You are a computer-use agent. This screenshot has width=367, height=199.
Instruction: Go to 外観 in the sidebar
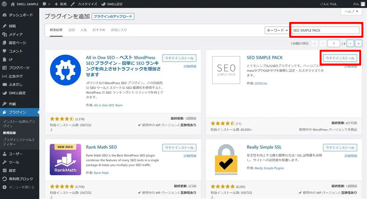pyautogui.click(x=12, y=104)
